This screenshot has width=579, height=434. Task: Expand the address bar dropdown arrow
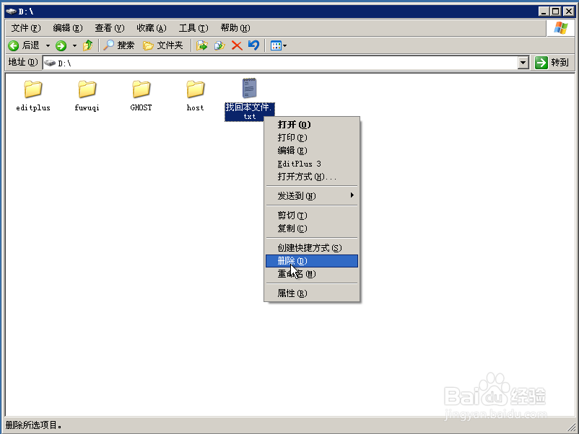point(523,63)
